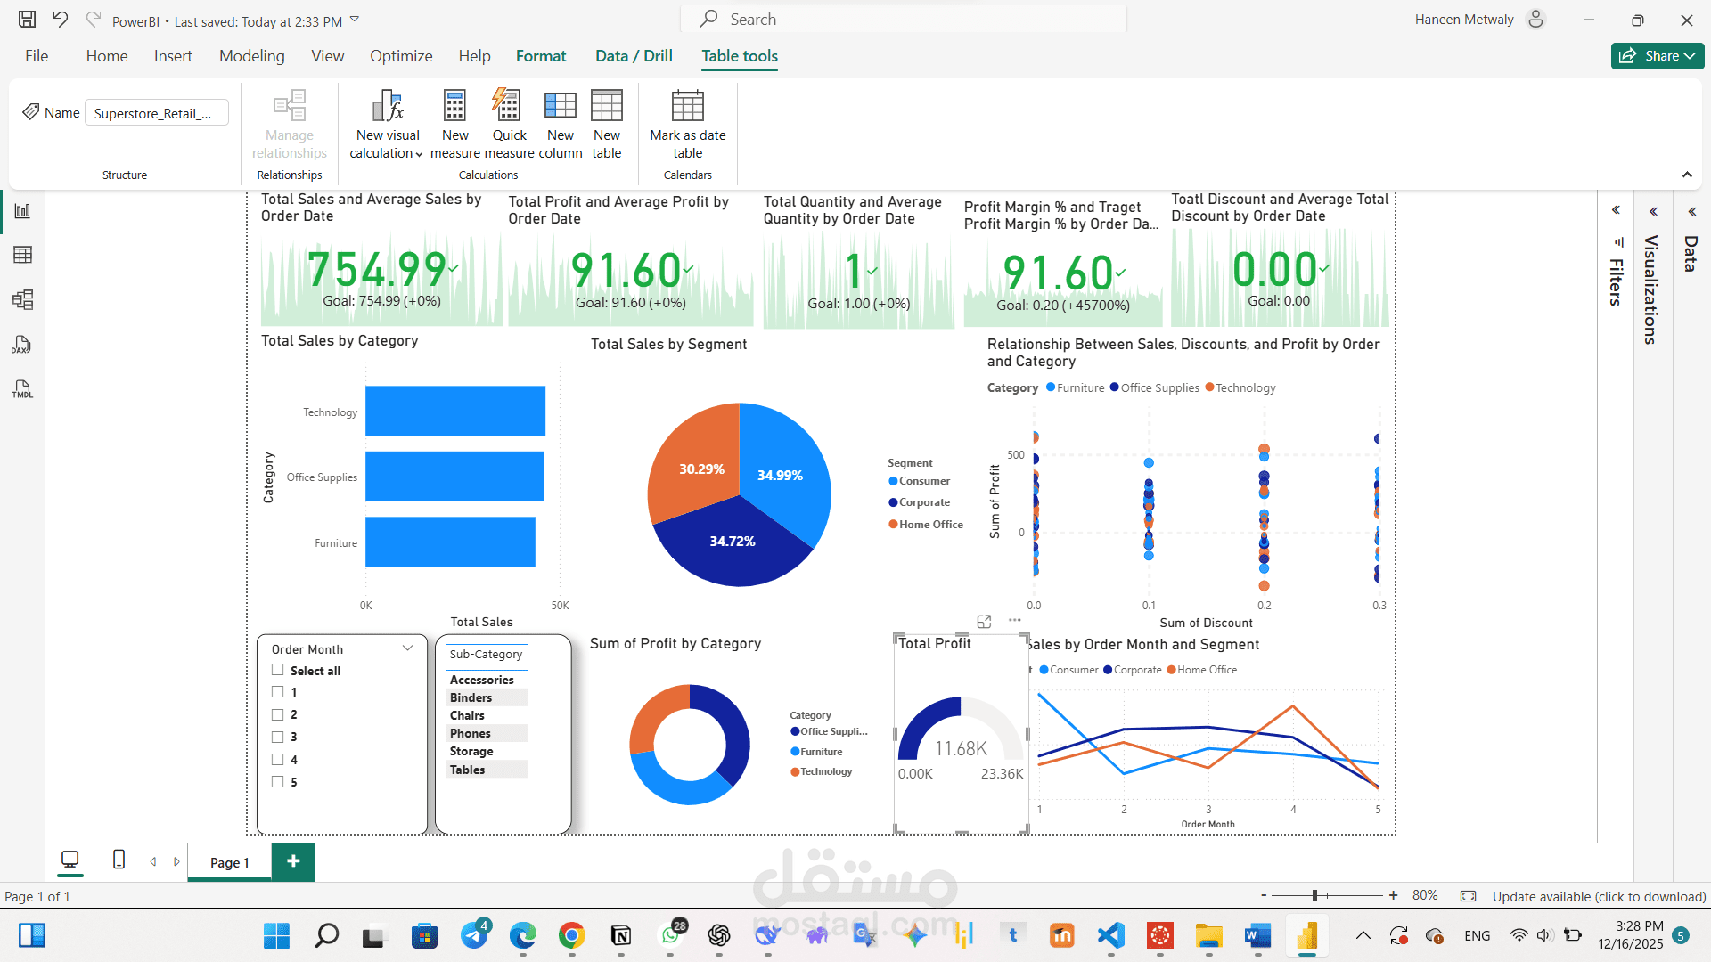
Task: Click the zoom slider handle in status bar
Action: pyautogui.click(x=1315, y=895)
